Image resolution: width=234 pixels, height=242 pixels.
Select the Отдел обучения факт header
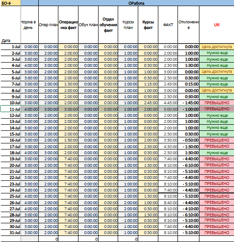(x=108, y=25)
